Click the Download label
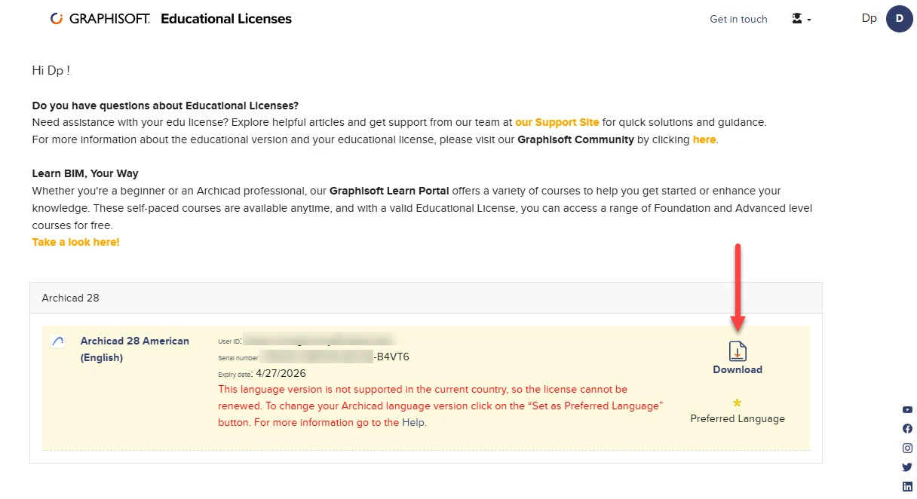This screenshot has width=917, height=499. pyautogui.click(x=738, y=369)
